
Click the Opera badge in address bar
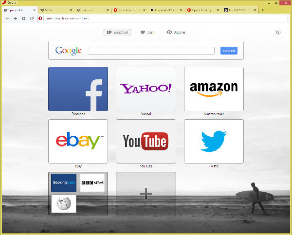[40, 18]
